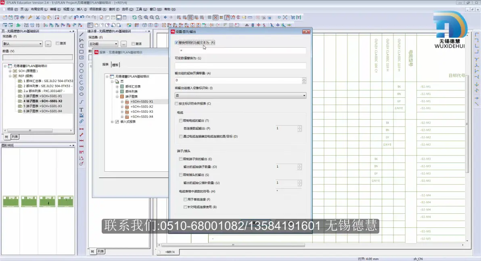Viewport: 481px width, 261px height.
Task: Click the Paste clipboard icon
Action: 49,17
